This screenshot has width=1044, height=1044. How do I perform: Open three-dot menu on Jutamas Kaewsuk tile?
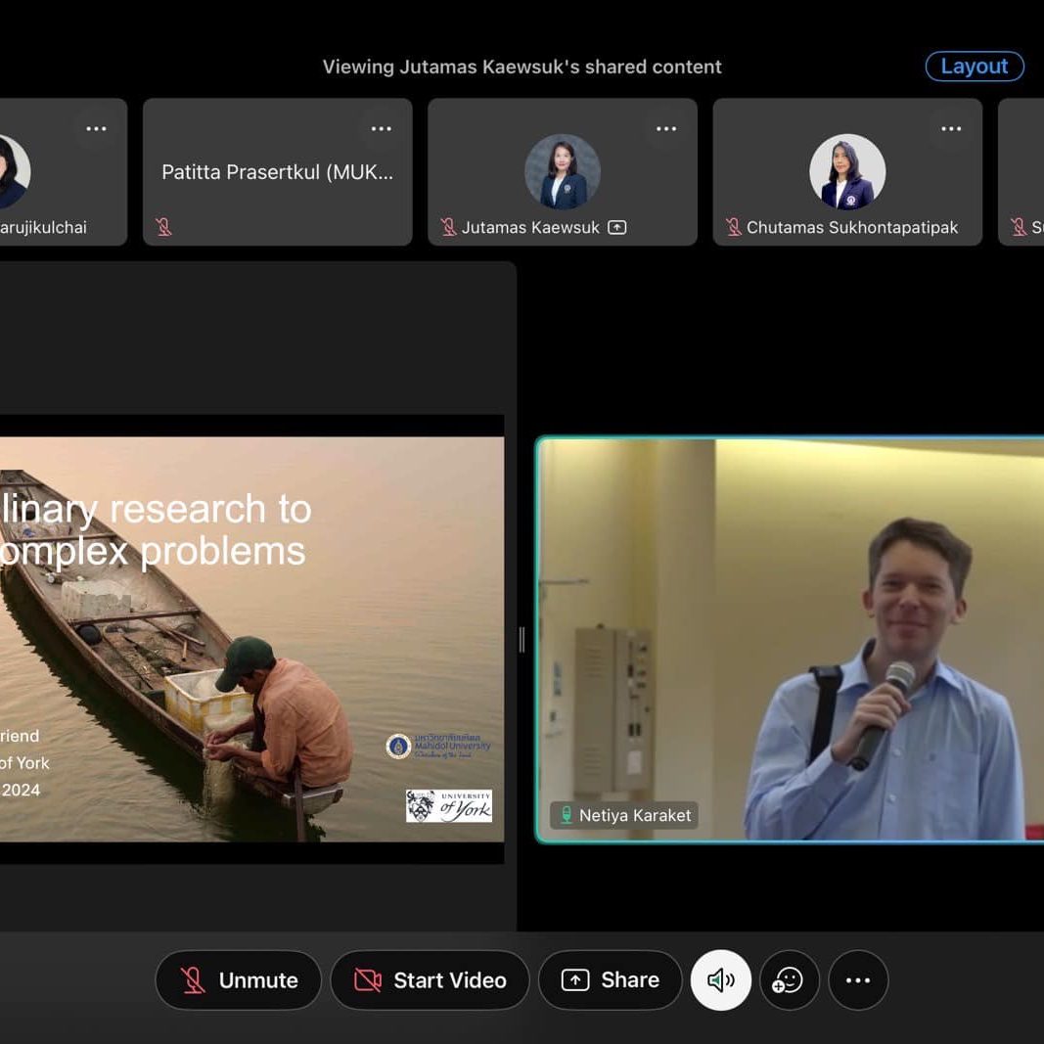click(666, 129)
